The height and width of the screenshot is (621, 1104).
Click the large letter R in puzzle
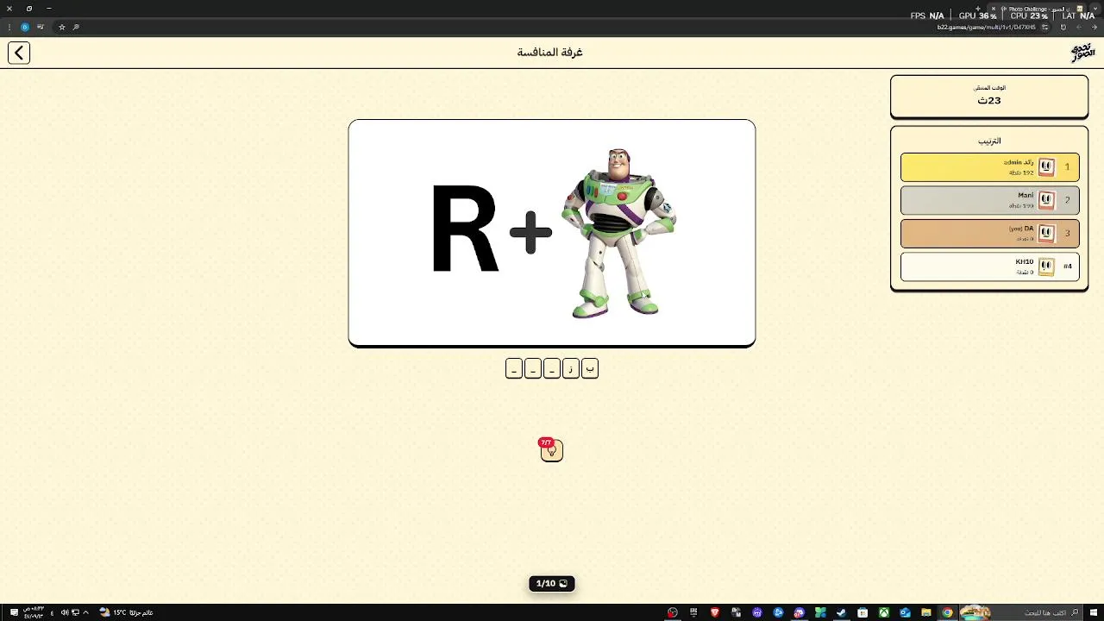[x=464, y=229]
